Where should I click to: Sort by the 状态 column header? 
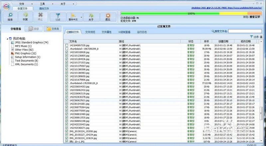[x=191, y=41]
